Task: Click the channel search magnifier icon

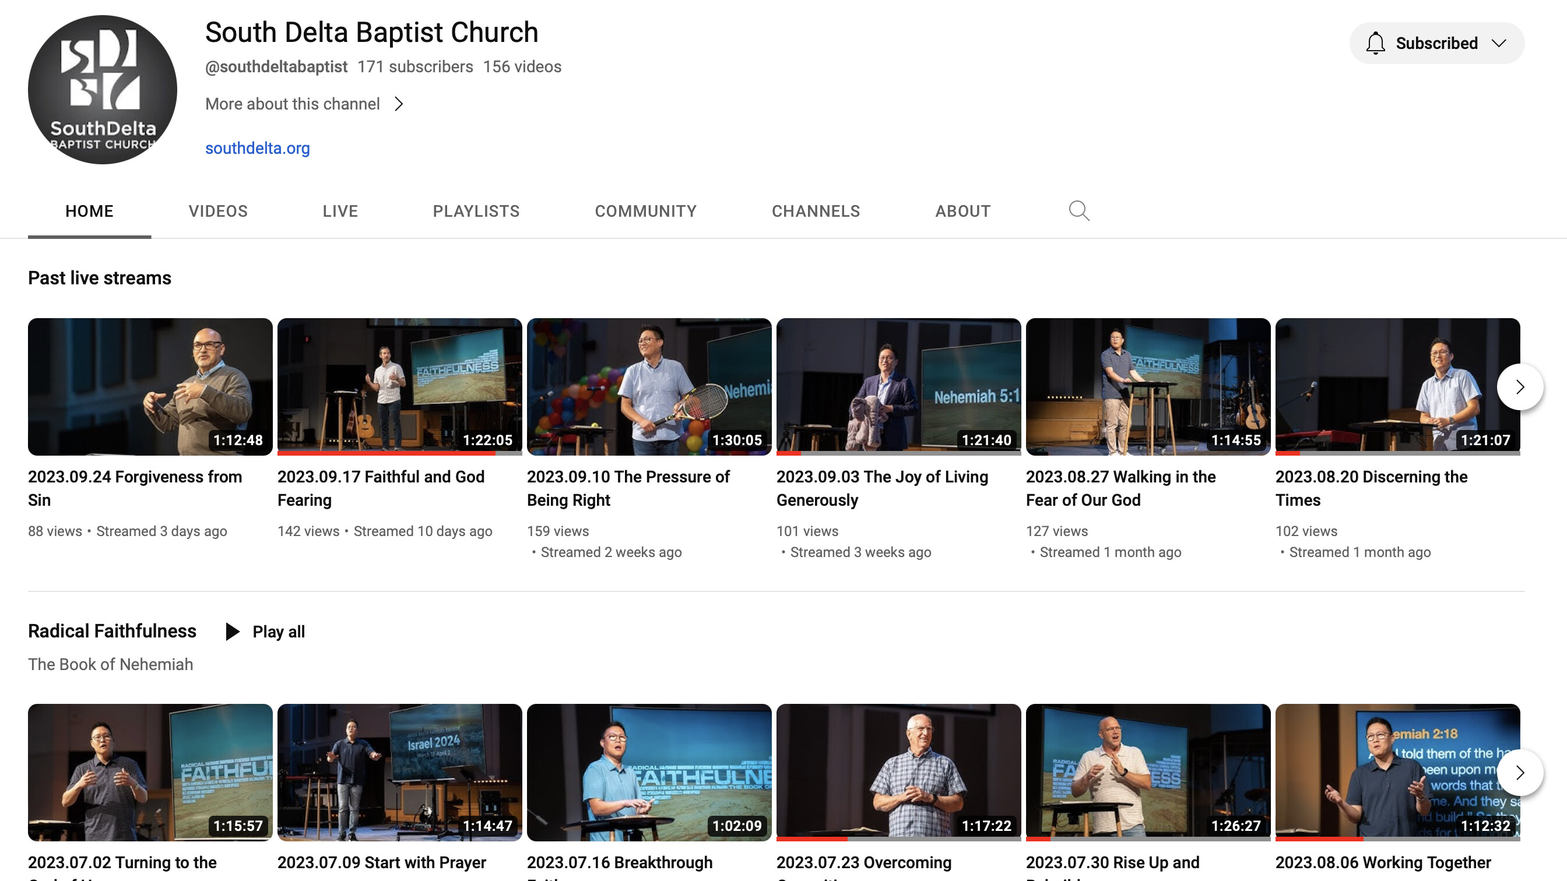Action: tap(1078, 211)
